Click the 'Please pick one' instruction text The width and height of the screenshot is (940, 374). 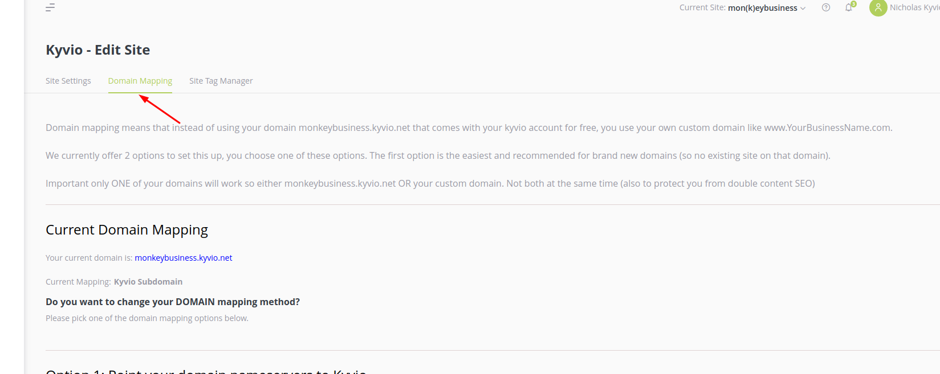147,318
